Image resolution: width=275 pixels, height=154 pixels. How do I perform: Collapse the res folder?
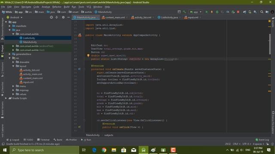pyautogui.click(x=9, y=58)
